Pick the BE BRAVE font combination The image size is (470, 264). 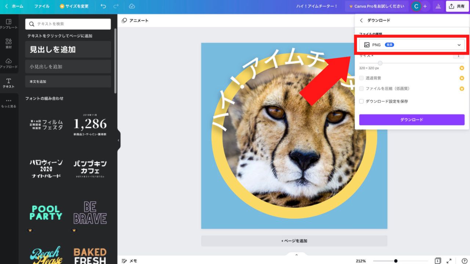(x=90, y=213)
